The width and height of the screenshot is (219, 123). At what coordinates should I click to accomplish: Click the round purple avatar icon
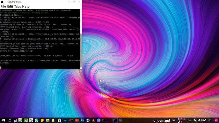point(216,120)
